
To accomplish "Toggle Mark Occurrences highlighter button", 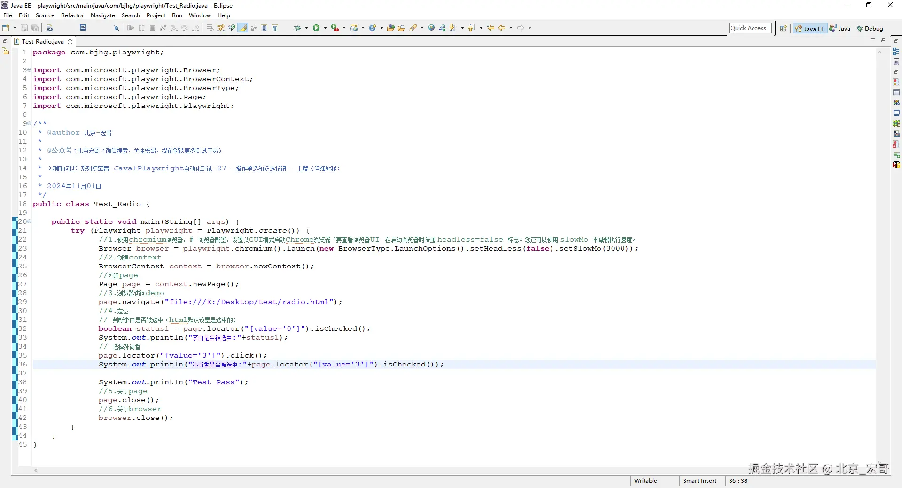I will click(243, 28).
